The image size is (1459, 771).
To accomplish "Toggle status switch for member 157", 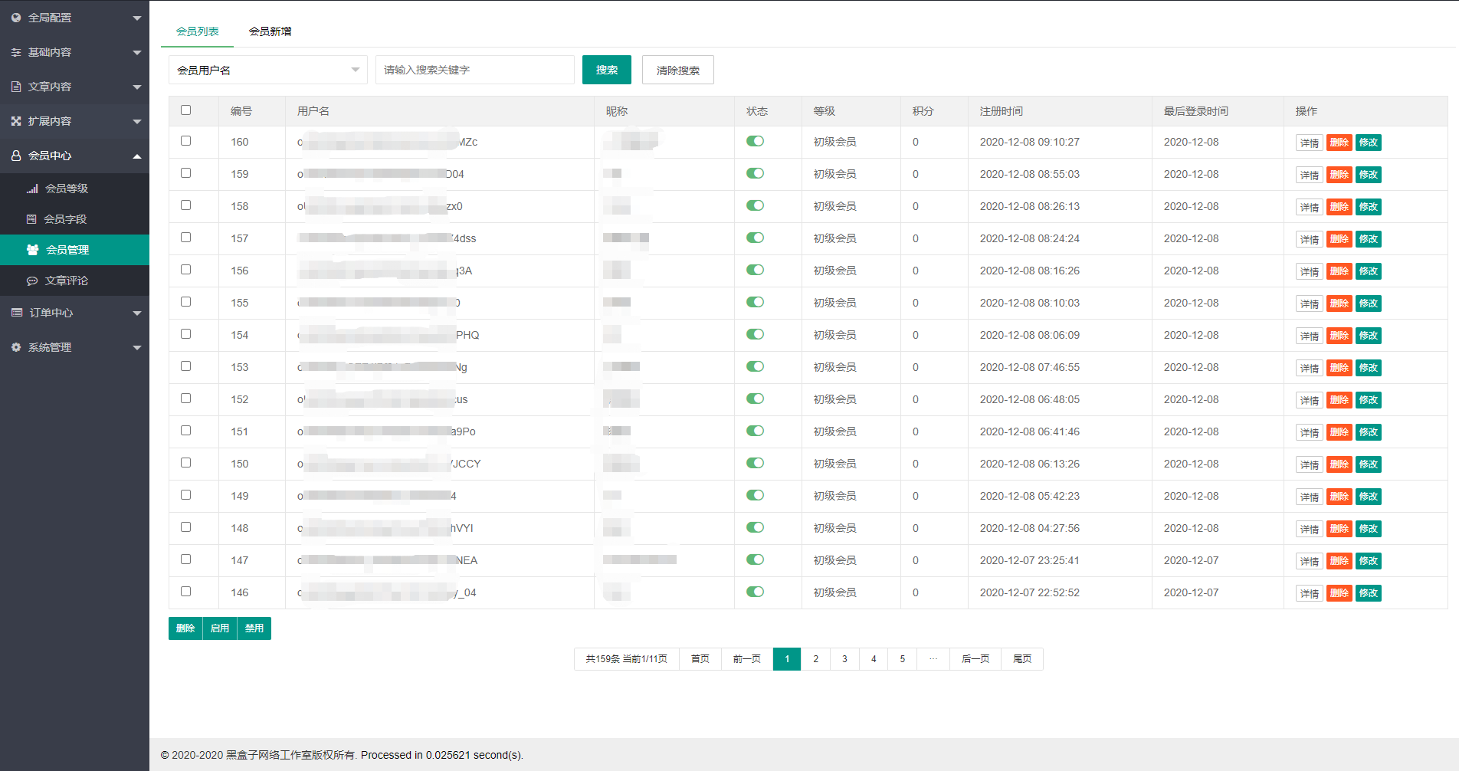I will (755, 238).
